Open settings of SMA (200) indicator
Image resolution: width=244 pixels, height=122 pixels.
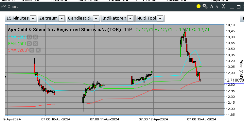pos(32,50)
